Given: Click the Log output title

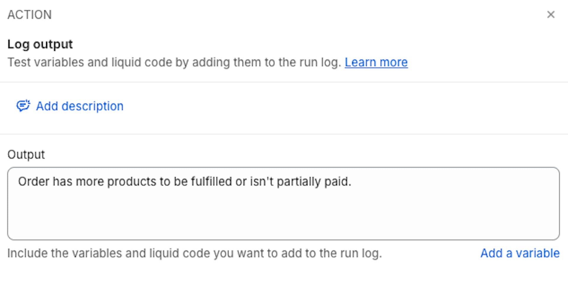Looking at the screenshot, I should click(x=40, y=44).
